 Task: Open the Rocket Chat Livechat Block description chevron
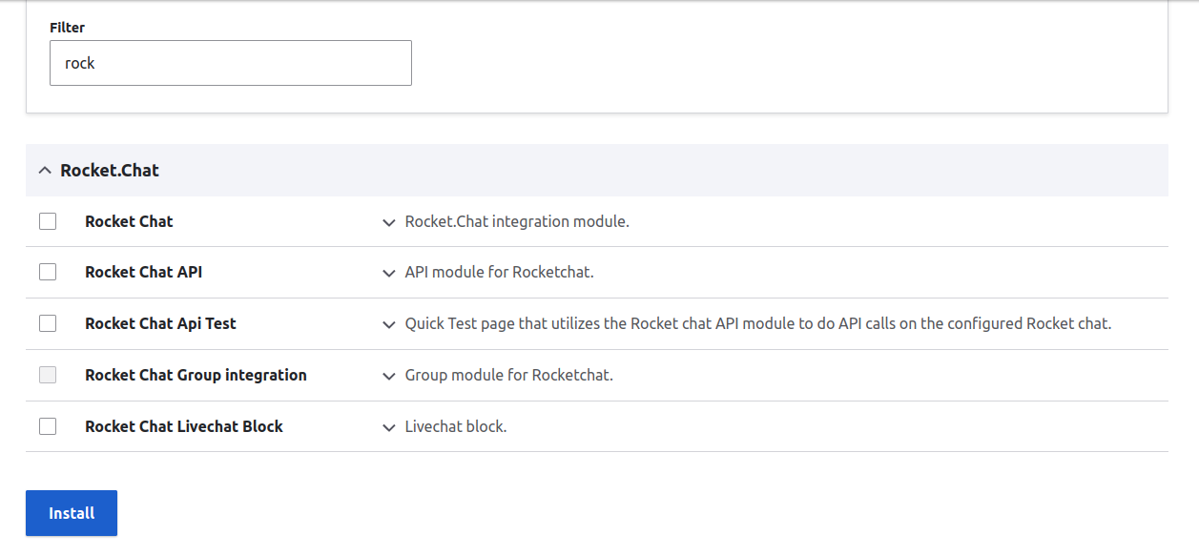388,426
